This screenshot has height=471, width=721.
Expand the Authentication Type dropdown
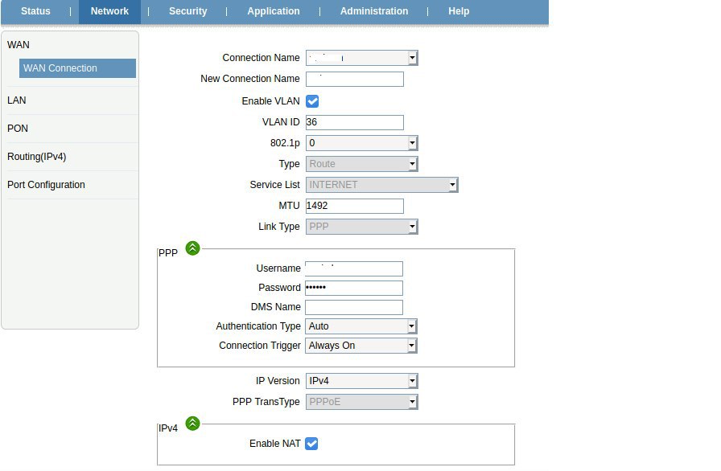[x=361, y=326]
